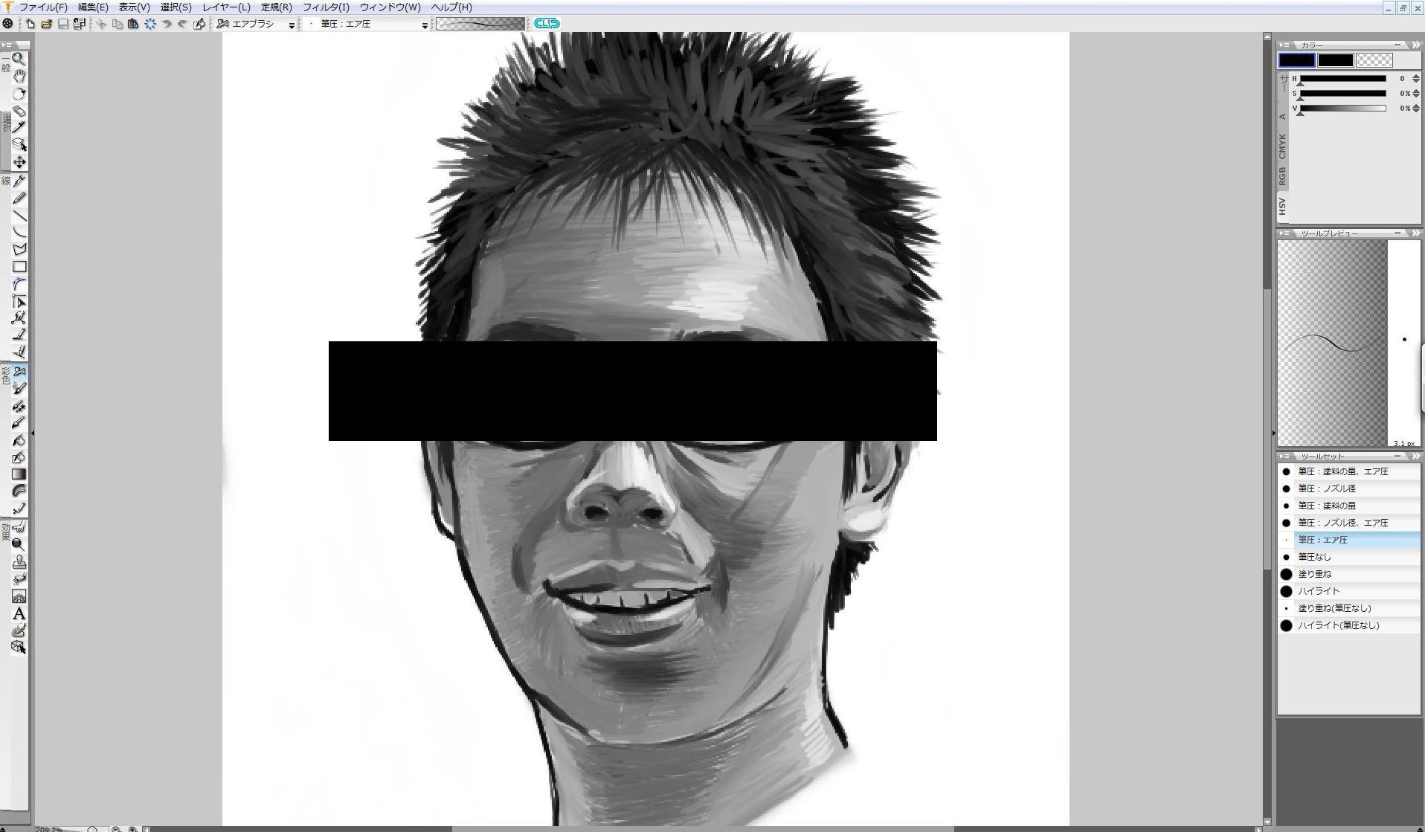This screenshot has width=1425, height=832.
Task: Select preset ハイライト(筆圧なし)
Action: (1348, 625)
